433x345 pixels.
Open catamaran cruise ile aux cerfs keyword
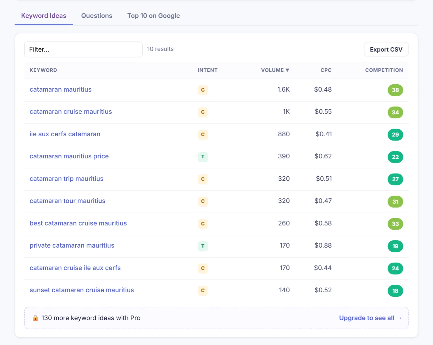[x=75, y=268]
